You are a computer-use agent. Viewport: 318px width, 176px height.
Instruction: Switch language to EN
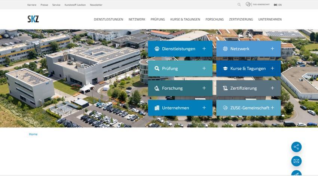pos(280,5)
